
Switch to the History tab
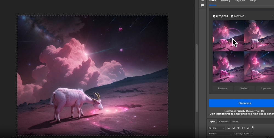[x=226, y=1]
